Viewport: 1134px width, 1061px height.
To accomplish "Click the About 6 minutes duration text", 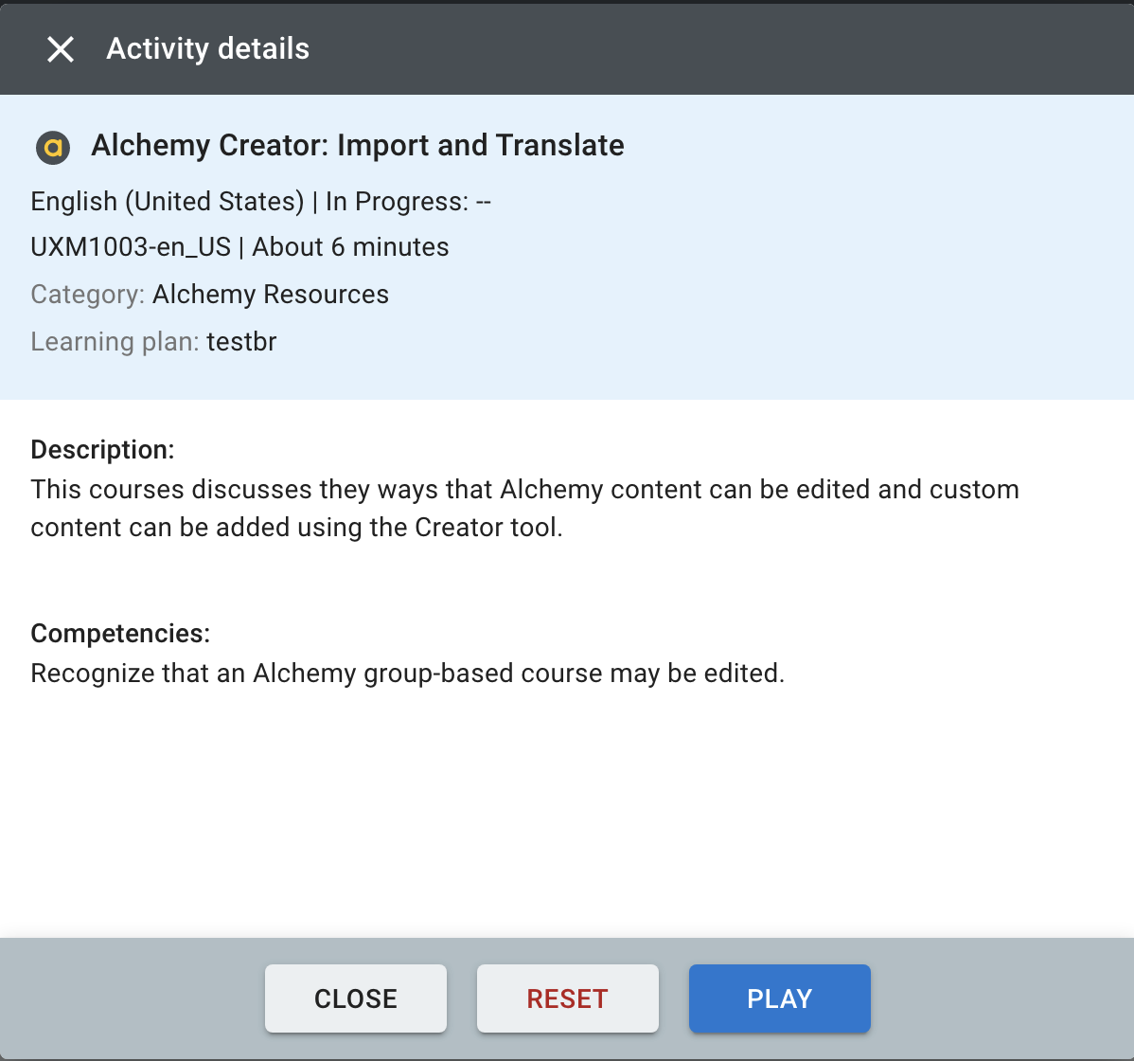I will coord(350,246).
